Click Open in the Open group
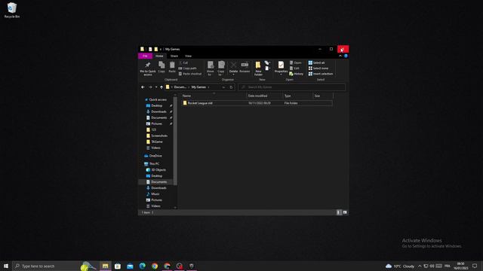 point(295,62)
